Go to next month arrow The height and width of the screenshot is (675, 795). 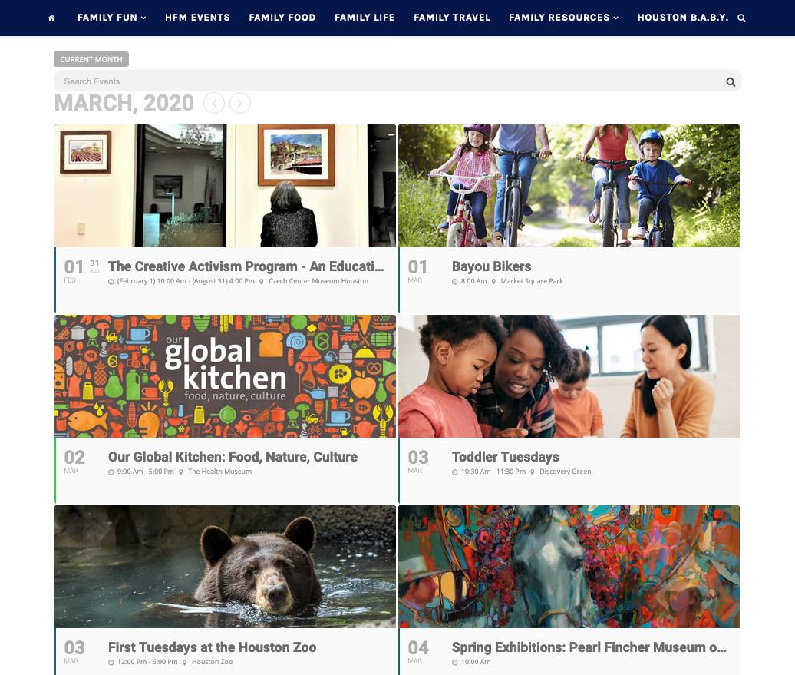[240, 104]
